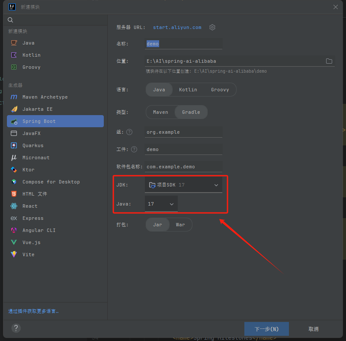Click the 软件包名称 field com.example.demo
This screenshot has width=346, height=341.
183,167
